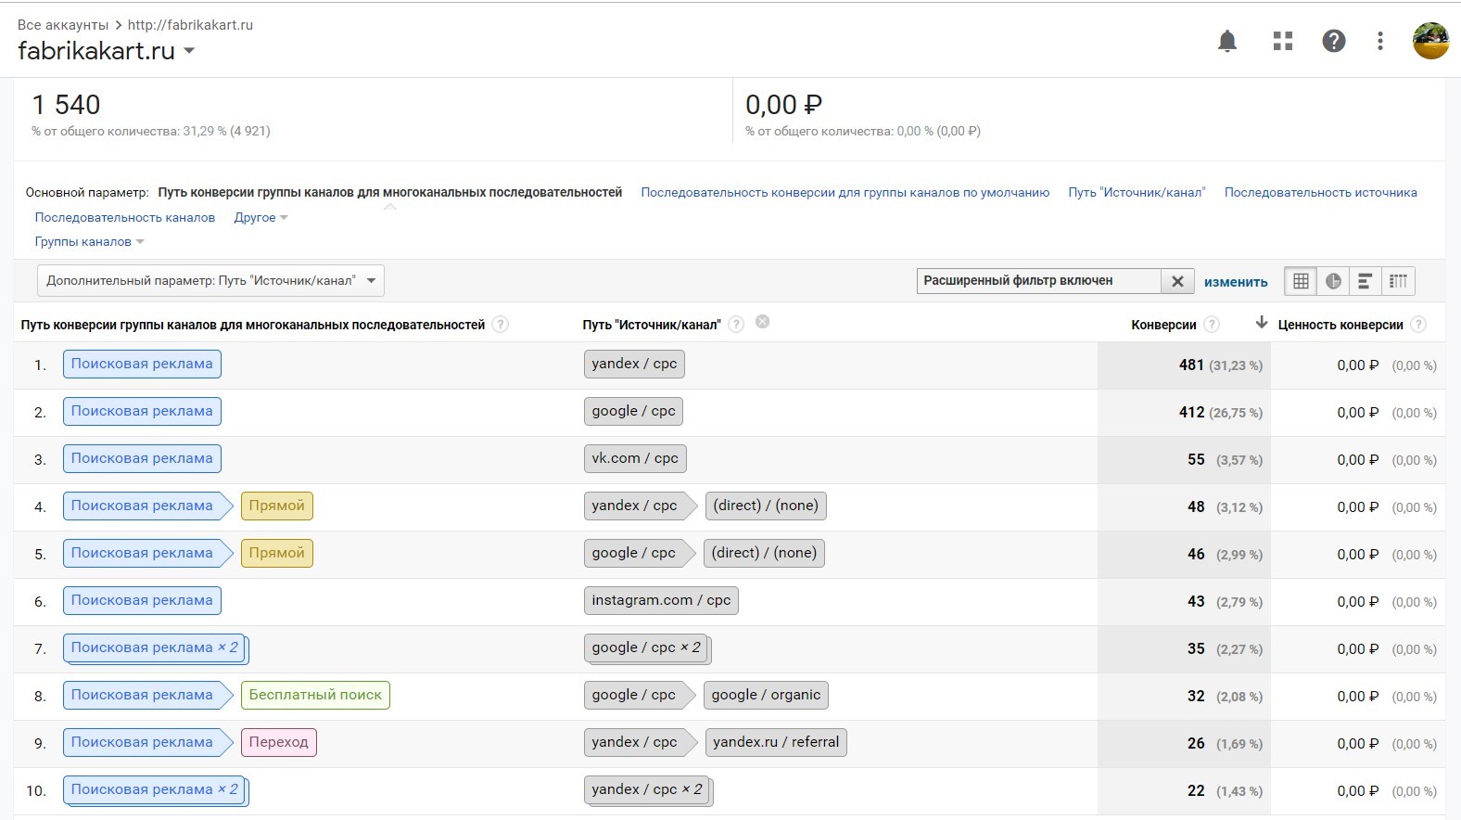1461x820 pixels.
Task: Click the Ценность конверсии column header
Action: (x=1340, y=325)
